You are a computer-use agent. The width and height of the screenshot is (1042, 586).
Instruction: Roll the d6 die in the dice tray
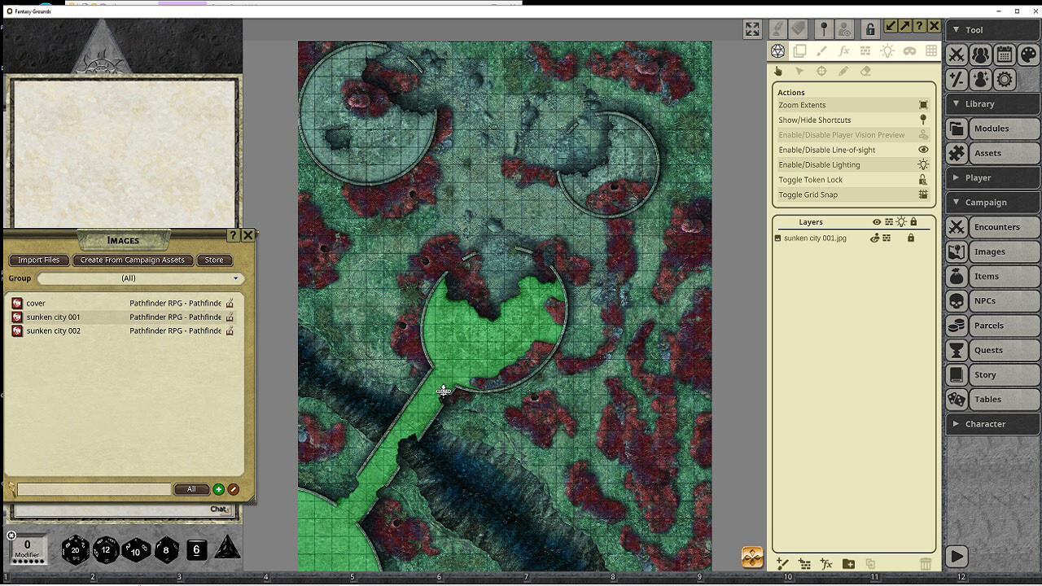click(195, 549)
